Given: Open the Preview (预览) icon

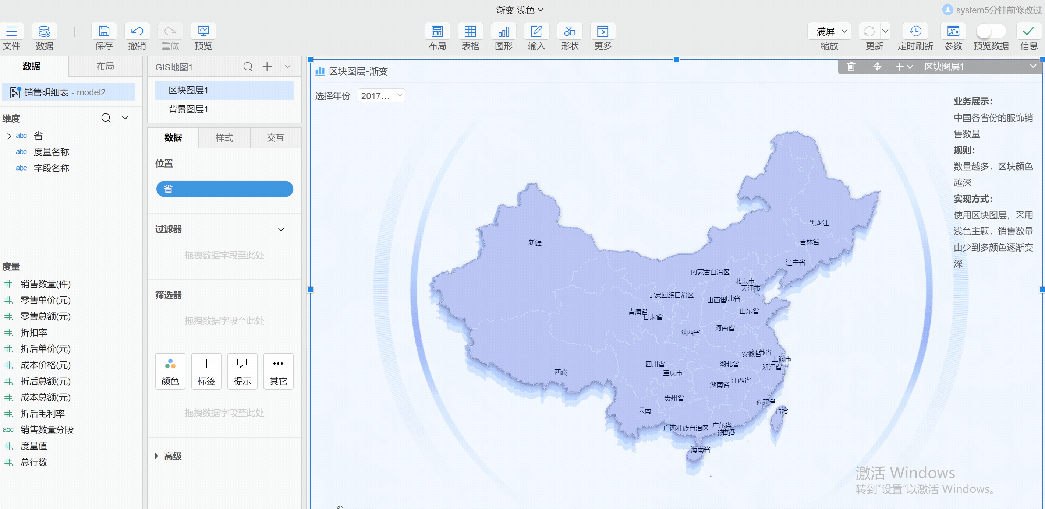Looking at the screenshot, I should click(x=203, y=32).
